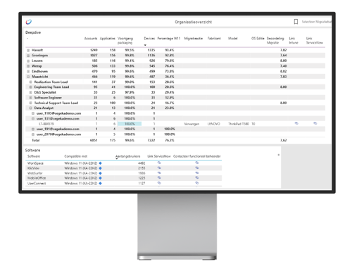This screenshot has width=352, height=271.
Task: Open the ServiceNow link icon for LT-884519
Action: click(315, 123)
